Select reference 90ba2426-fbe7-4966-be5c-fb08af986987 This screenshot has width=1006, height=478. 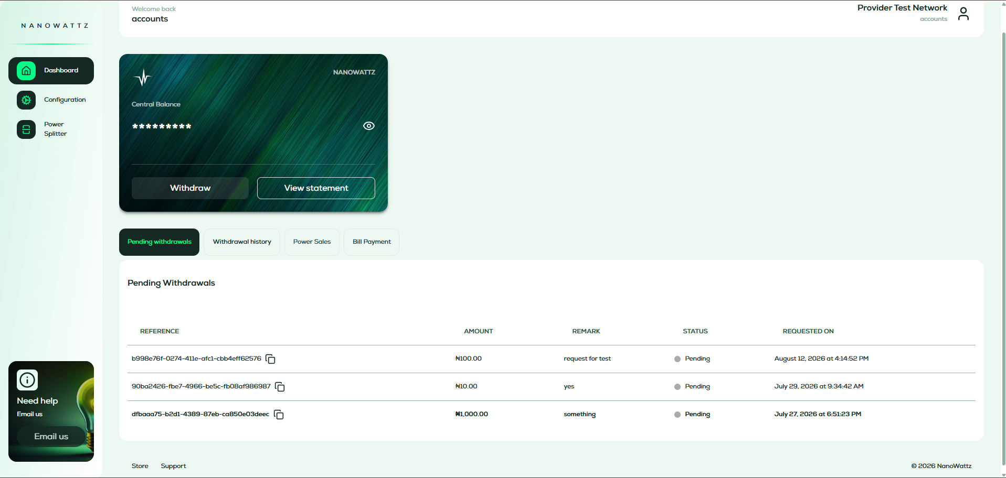point(201,386)
